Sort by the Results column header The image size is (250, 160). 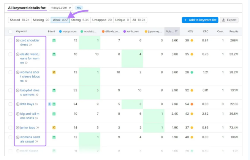pyautogui.click(x=234, y=32)
